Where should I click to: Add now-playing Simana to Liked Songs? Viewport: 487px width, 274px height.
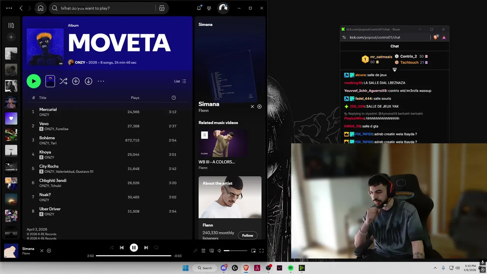click(x=49, y=250)
